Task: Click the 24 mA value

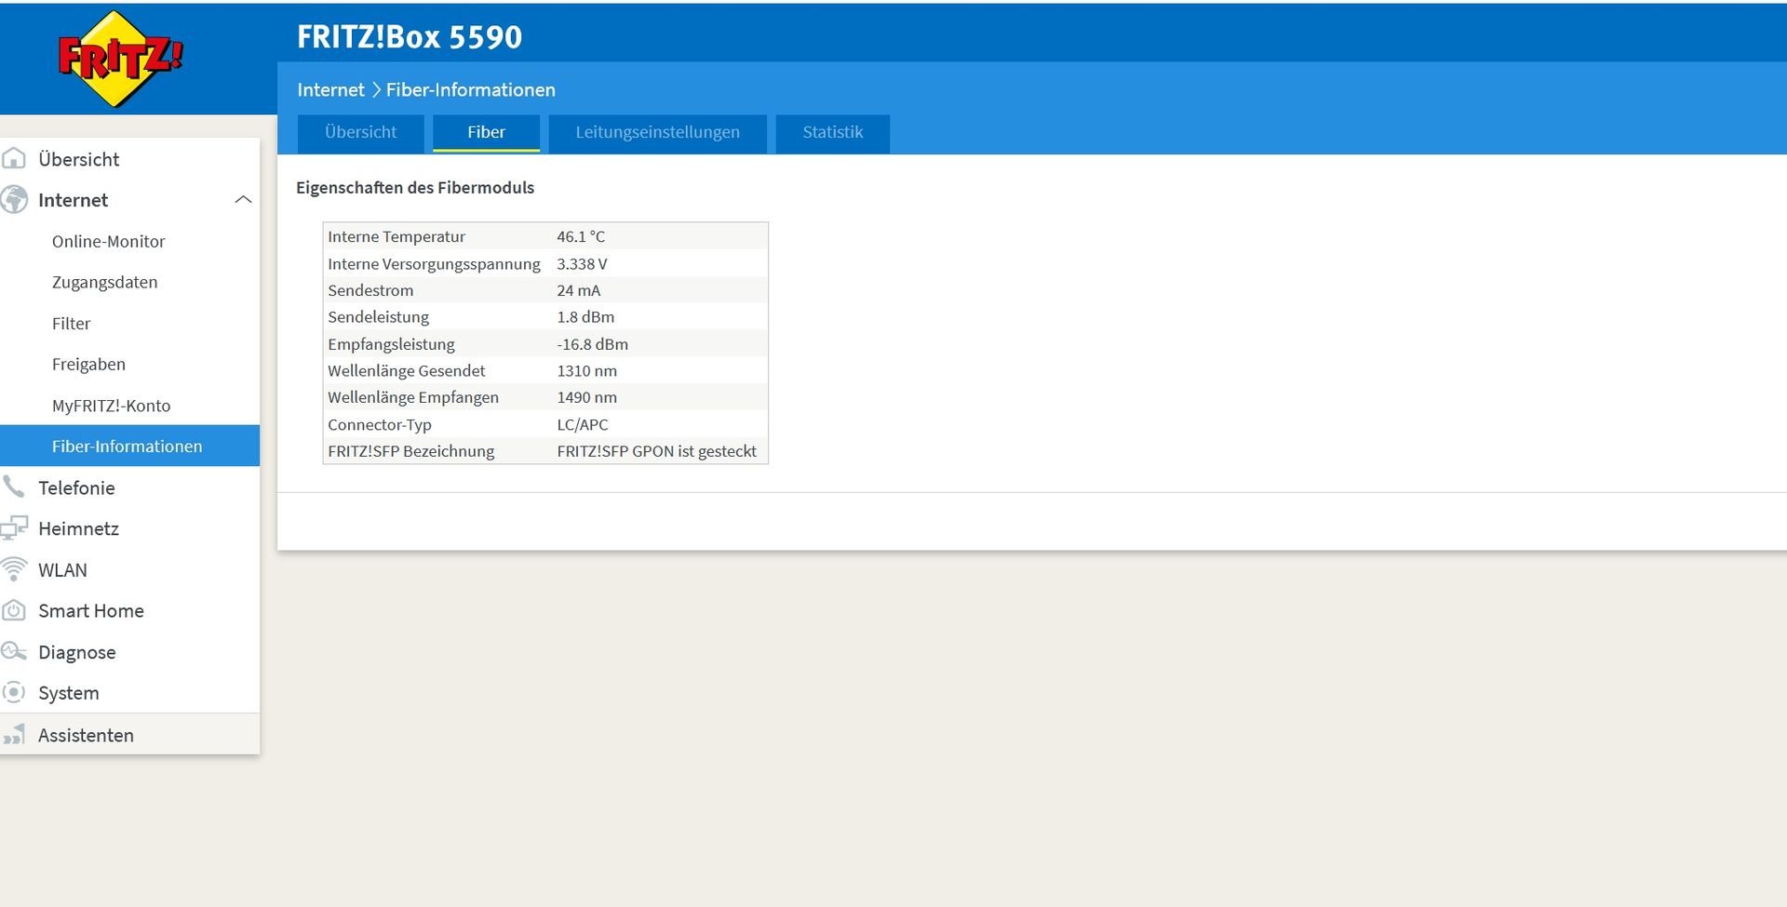Action: pyautogui.click(x=579, y=290)
